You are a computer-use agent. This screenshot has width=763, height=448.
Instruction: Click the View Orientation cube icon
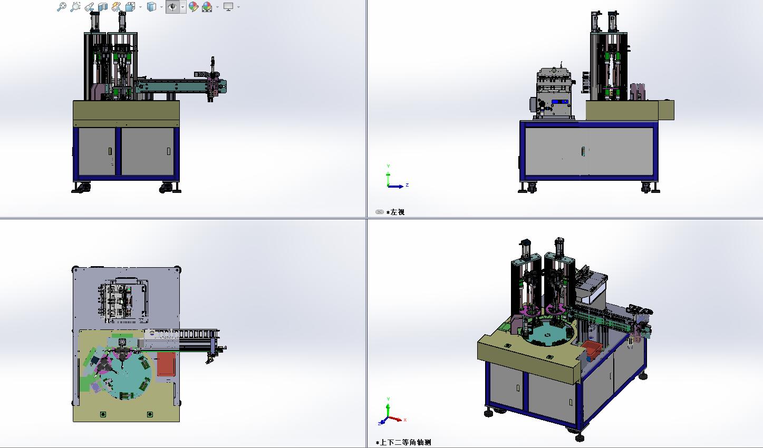(130, 7)
